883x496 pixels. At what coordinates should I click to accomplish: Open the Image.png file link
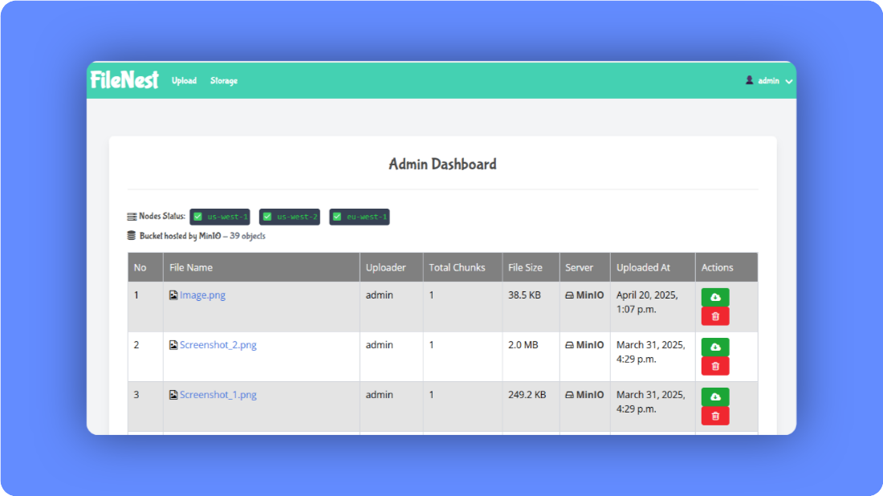point(202,295)
